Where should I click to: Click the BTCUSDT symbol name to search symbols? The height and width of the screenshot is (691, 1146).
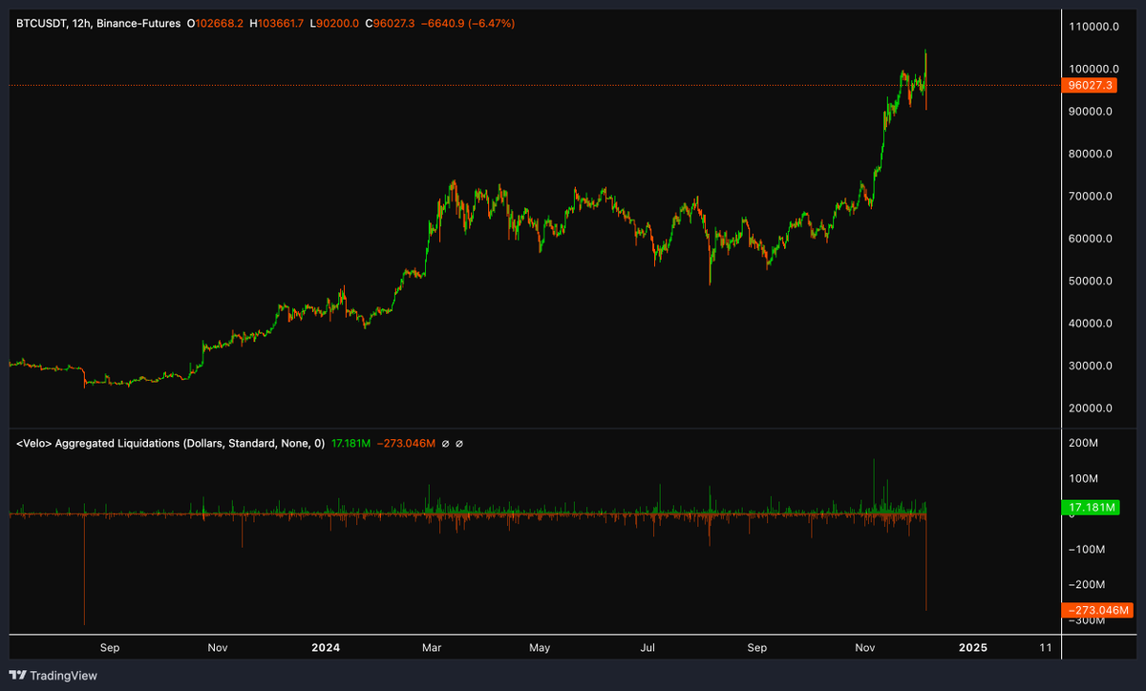click(x=41, y=23)
